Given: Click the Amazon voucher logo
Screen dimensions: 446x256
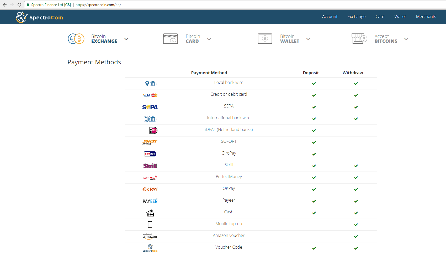Looking at the screenshot, I should 150,236.
